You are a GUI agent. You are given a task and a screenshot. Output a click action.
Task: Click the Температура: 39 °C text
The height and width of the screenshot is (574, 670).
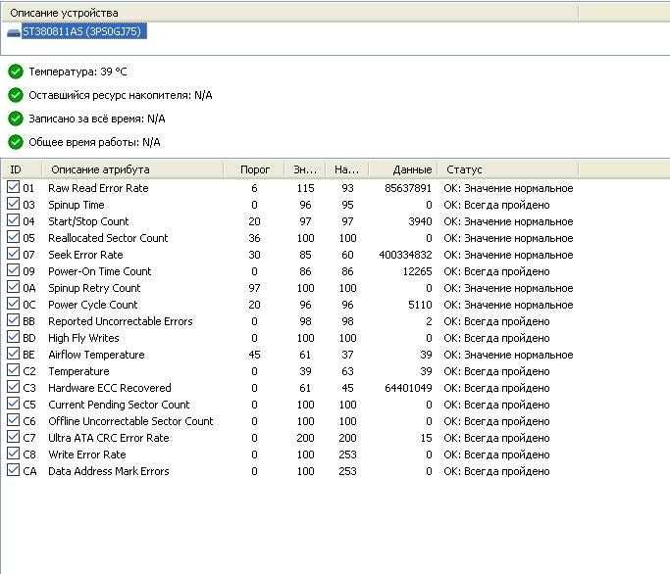click(x=77, y=72)
